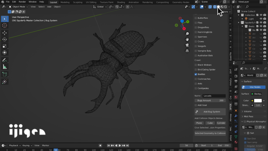268x151 pixels.
Task: Open the Modifiers wrench properties tab
Action: point(236,116)
